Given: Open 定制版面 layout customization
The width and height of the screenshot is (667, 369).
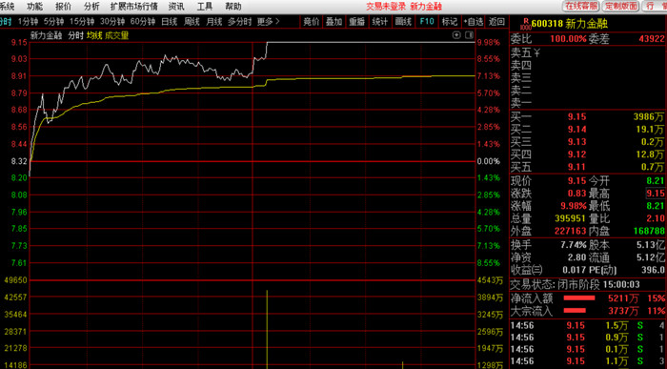Looking at the screenshot, I should (x=621, y=6).
